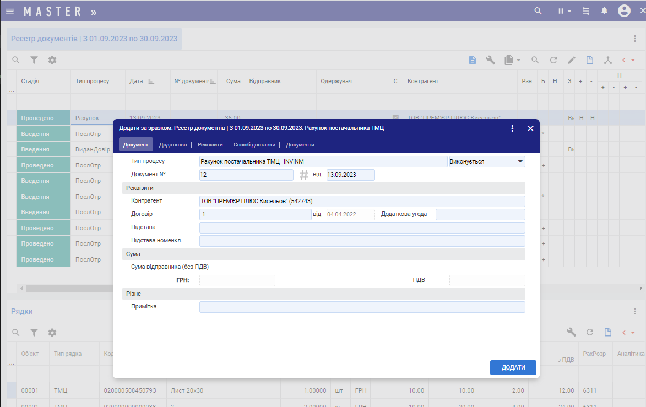The image size is (646, 407).
Task: Close the Додати за зразком dialog
Action: 530,128
